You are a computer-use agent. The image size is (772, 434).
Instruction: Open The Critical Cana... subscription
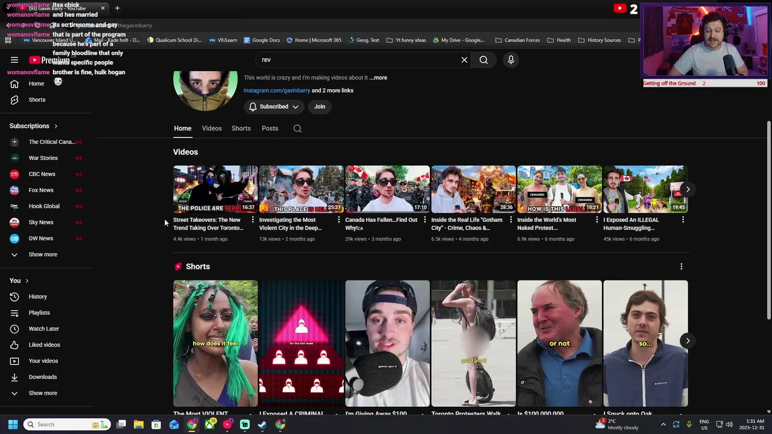click(x=48, y=142)
